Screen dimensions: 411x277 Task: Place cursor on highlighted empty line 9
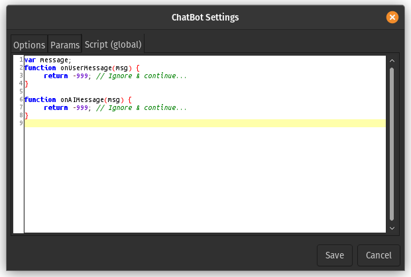[x=199, y=123]
